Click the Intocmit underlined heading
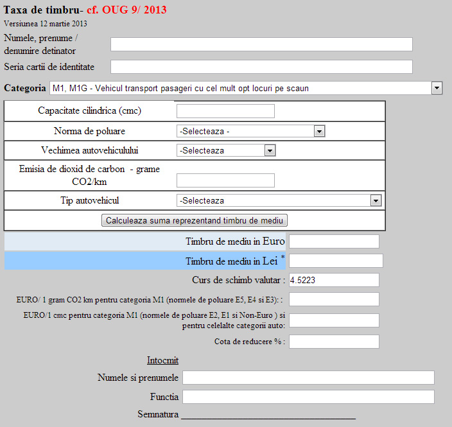 click(x=161, y=360)
